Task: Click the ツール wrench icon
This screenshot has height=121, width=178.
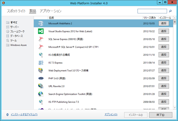Action: (x=8, y=40)
